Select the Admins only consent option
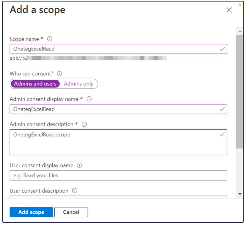The image size is (250, 225). point(79,84)
